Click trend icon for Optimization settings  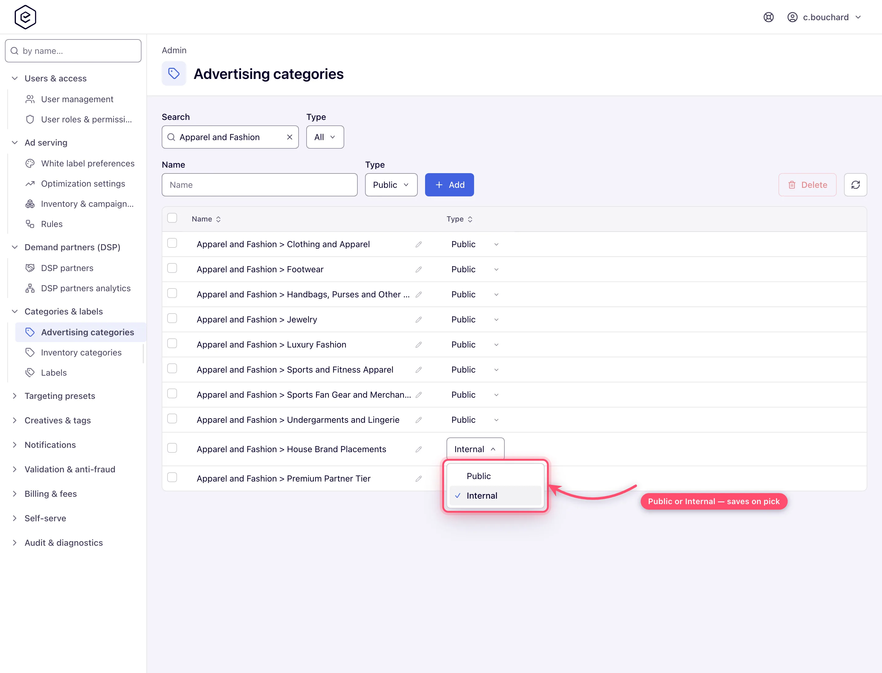point(30,184)
